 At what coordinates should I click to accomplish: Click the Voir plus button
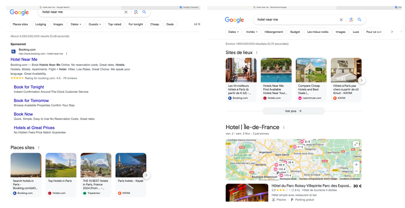tap(293, 111)
